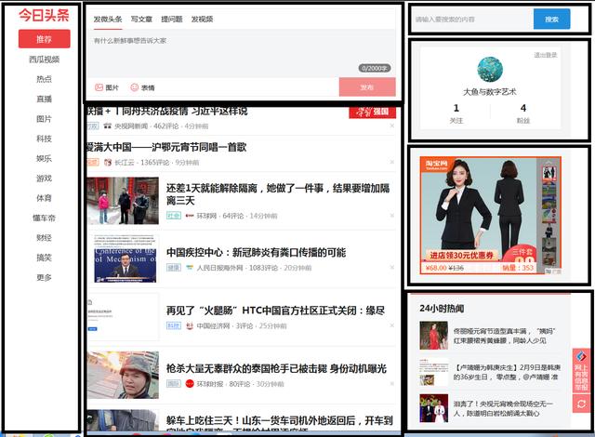595x437 pixels.
Task: Open 西瓜视频 in the left navigation
Action: tap(45, 60)
